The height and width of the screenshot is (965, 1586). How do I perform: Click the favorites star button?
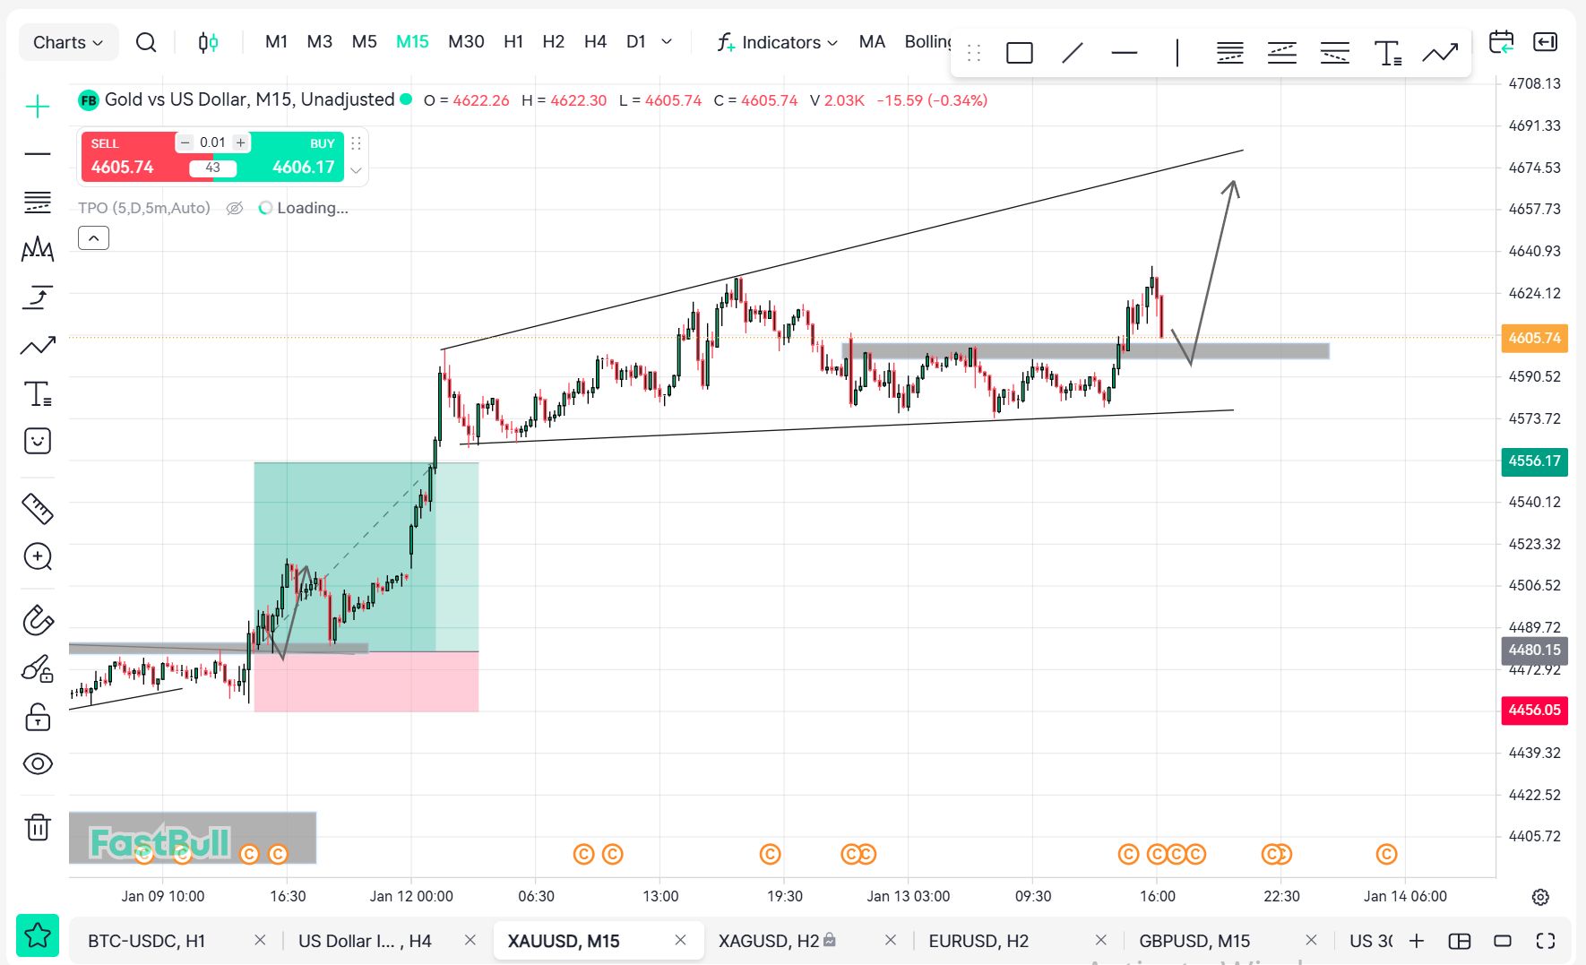tap(38, 936)
